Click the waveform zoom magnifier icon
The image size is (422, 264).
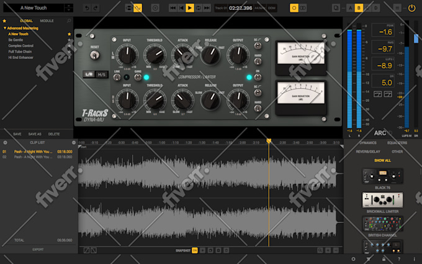[x=320, y=250]
